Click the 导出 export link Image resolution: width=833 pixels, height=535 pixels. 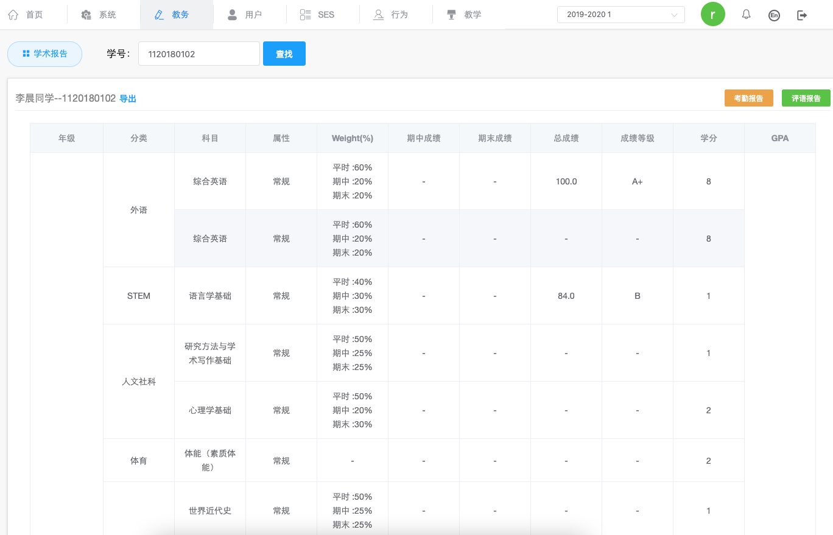(x=128, y=99)
